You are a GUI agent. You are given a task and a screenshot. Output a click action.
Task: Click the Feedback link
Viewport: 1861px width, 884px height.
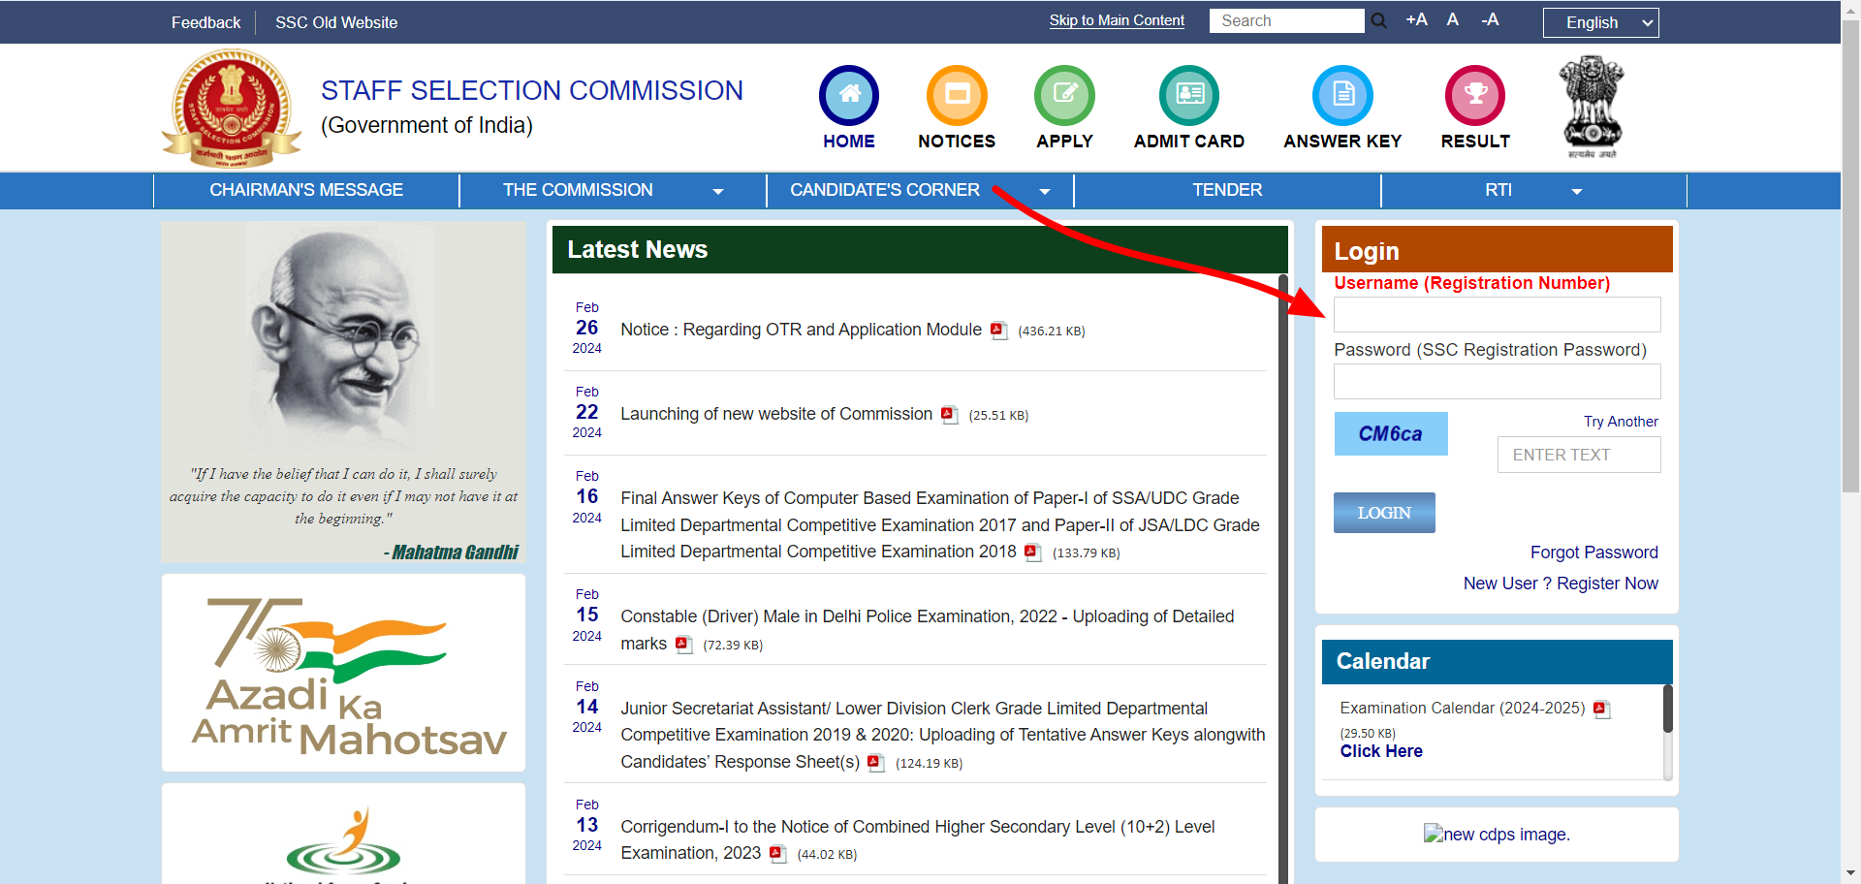pyautogui.click(x=205, y=22)
